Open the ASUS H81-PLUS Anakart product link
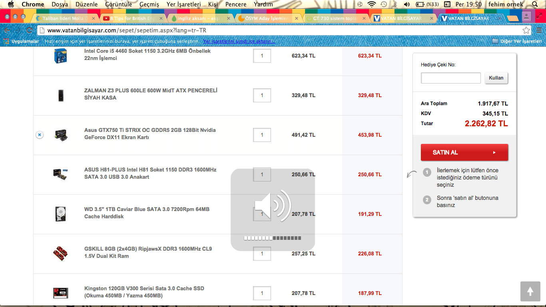This screenshot has width=546, height=307. [150, 173]
